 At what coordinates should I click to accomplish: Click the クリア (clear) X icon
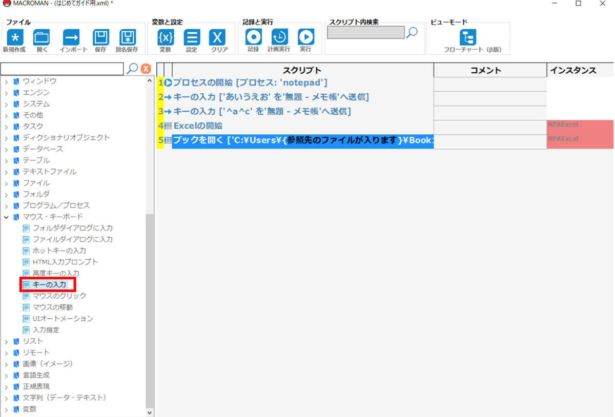[217, 37]
